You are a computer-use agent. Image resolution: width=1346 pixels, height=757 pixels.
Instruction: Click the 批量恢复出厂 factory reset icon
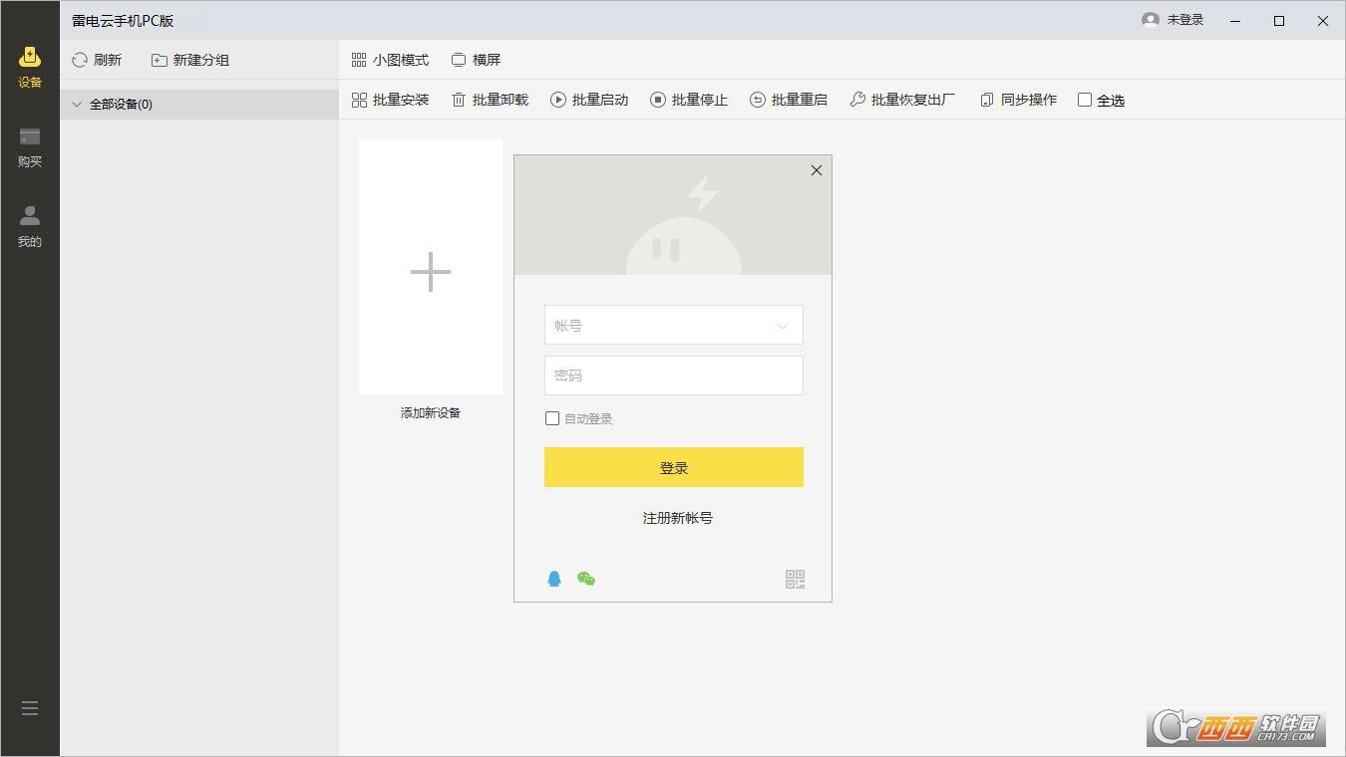[856, 100]
